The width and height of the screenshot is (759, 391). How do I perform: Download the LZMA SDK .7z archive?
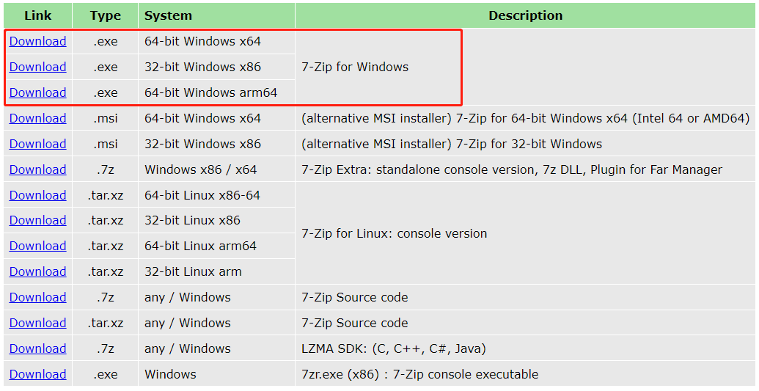(37, 349)
